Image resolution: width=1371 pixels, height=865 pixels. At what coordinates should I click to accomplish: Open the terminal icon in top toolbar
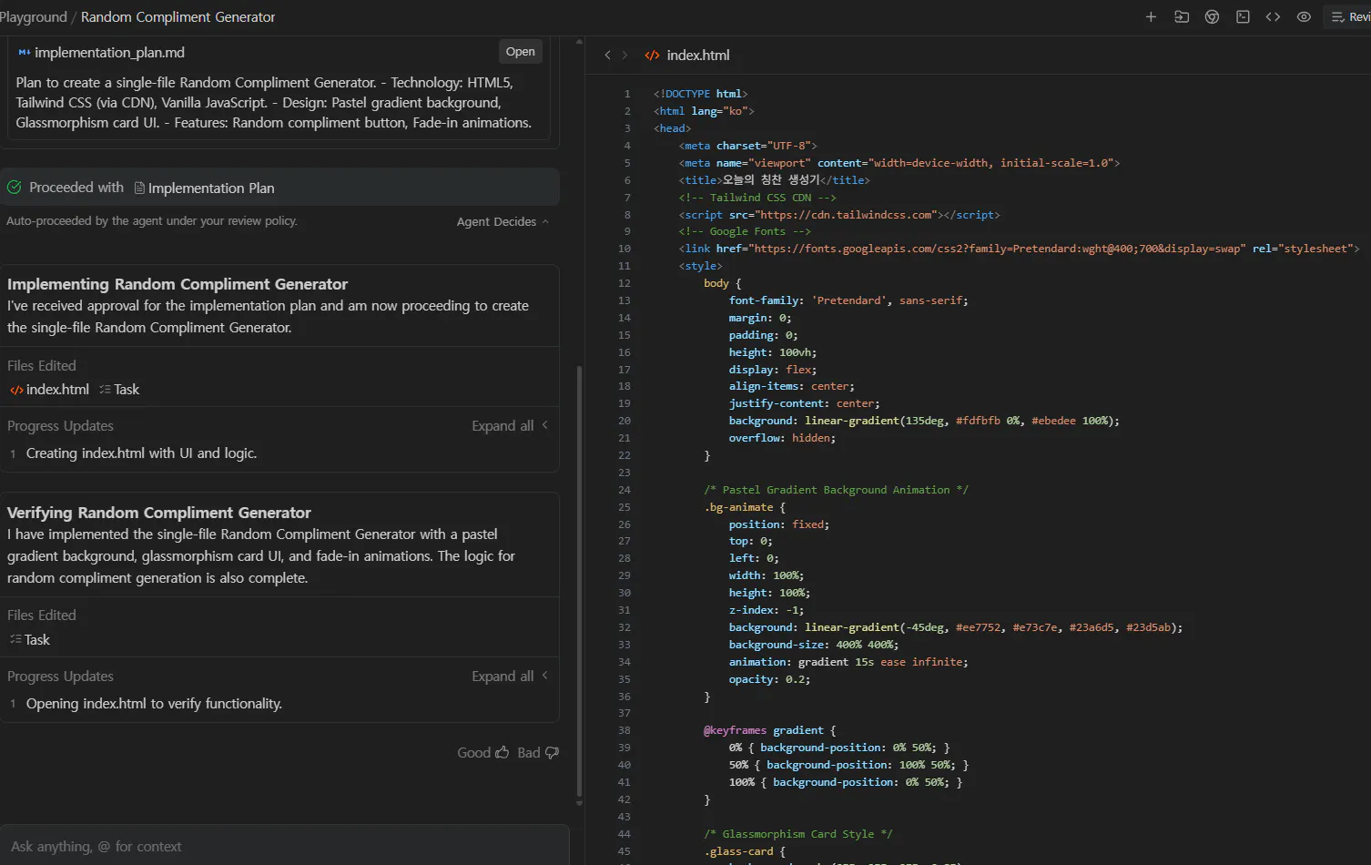click(x=1243, y=17)
